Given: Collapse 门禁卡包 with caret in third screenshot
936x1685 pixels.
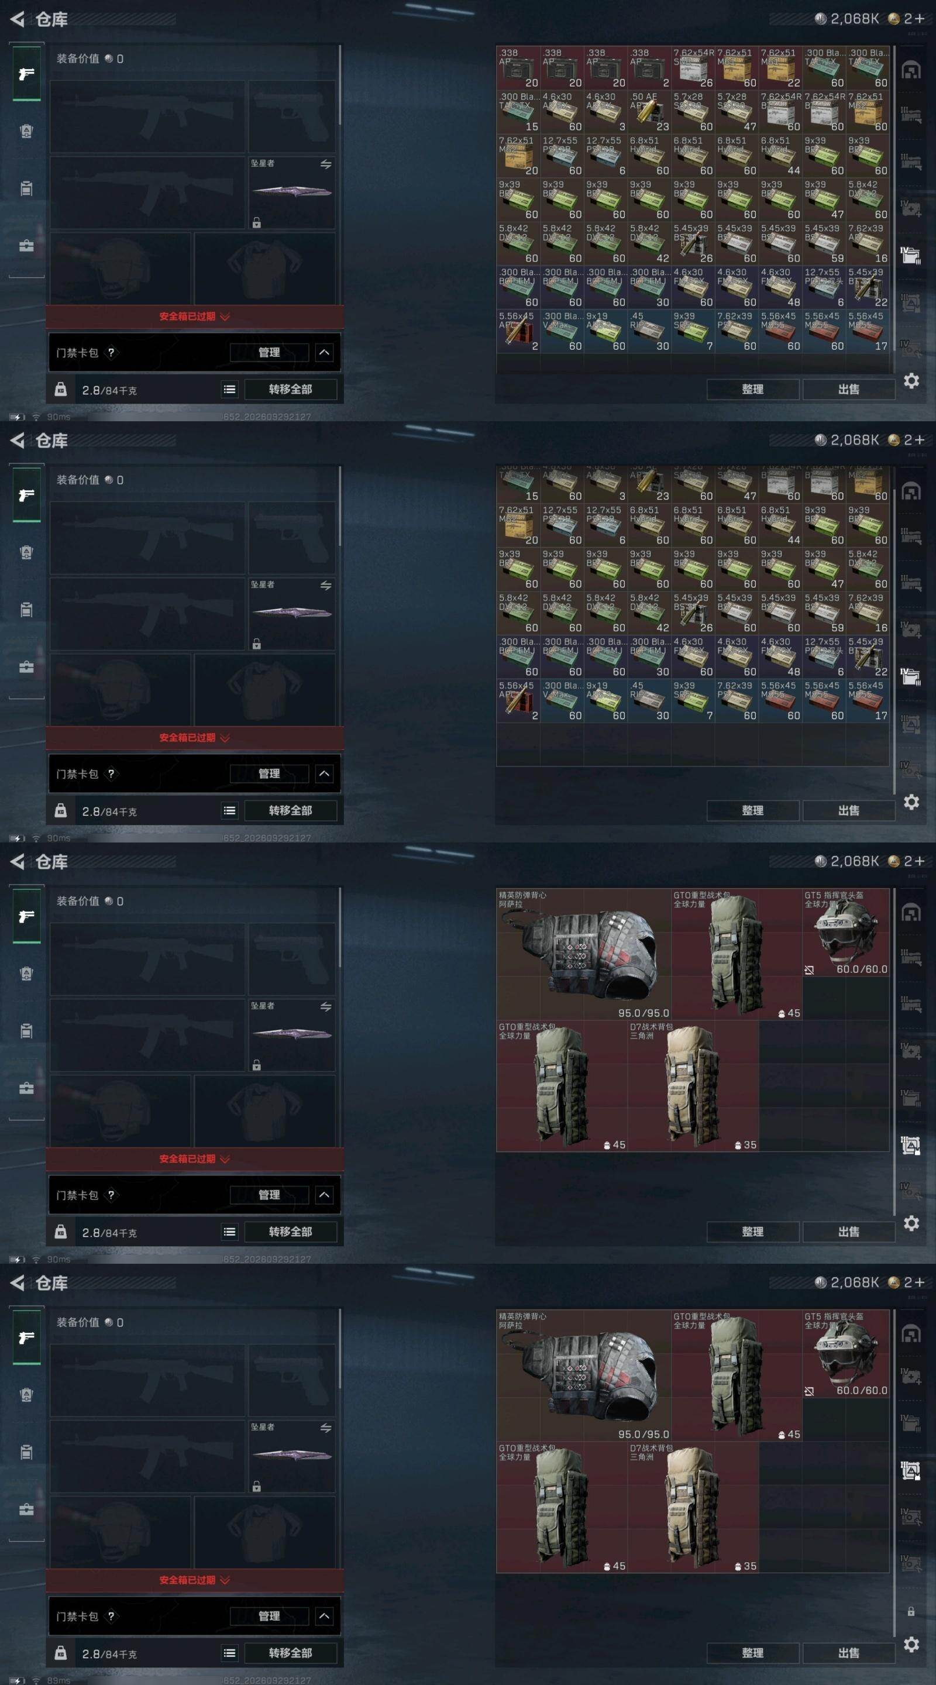Looking at the screenshot, I should tap(325, 1195).
